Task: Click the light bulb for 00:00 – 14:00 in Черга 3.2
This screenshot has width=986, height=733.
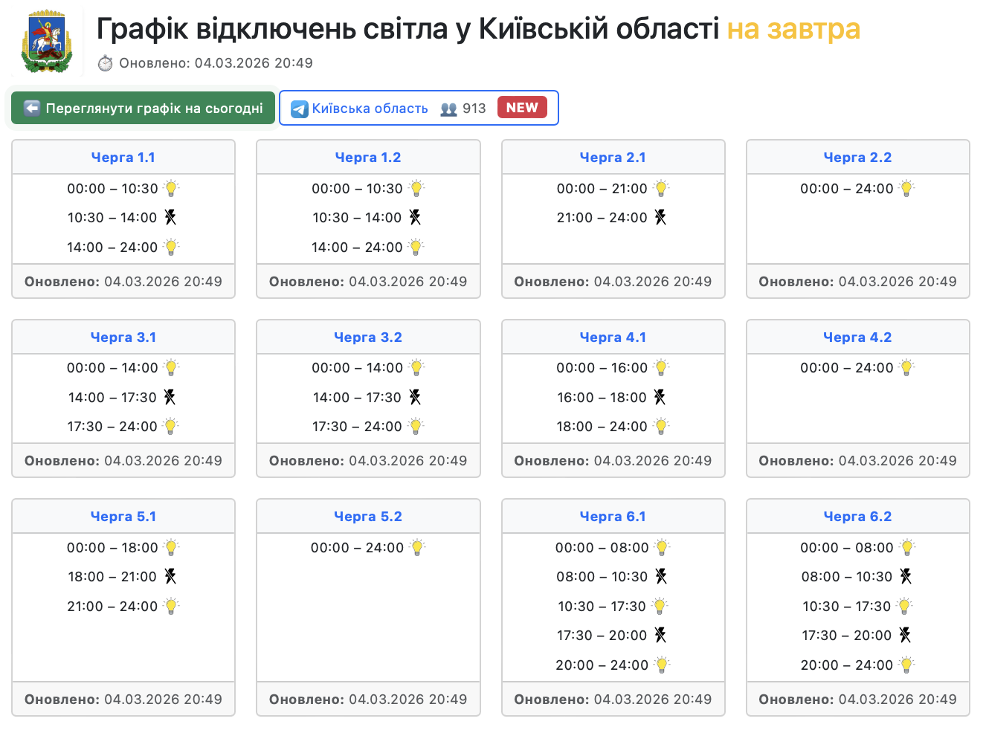Action: (x=416, y=367)
